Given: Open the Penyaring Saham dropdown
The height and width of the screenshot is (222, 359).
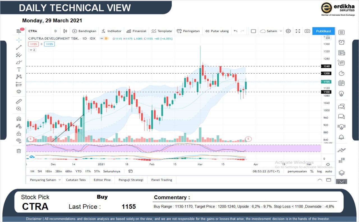Looking at the screenshot, I should click(x=45, y=180).
